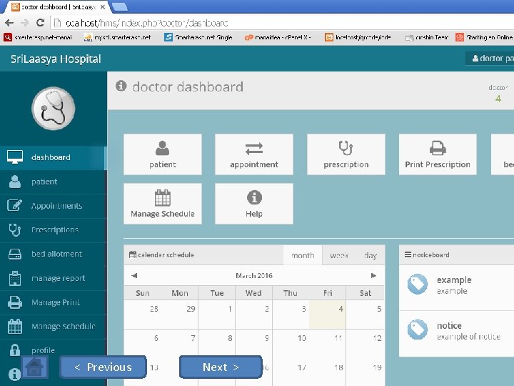Viewport: 514px width, 386px height.
Task: Click the Manage Print printer icon in sidebar
Action: [15, 302]
